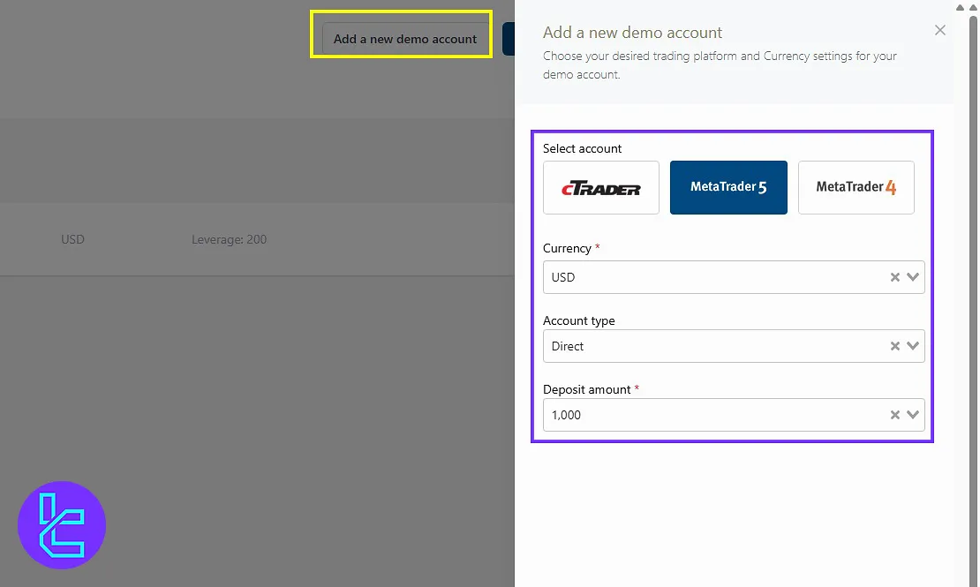Click the USD label in the account row
This screenshot has width=980, height=587.
click(x=72, y=239)
